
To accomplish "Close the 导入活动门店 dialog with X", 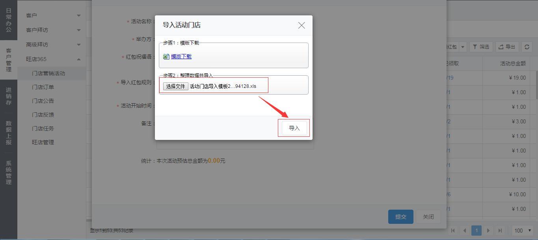I will pos(302,25).
